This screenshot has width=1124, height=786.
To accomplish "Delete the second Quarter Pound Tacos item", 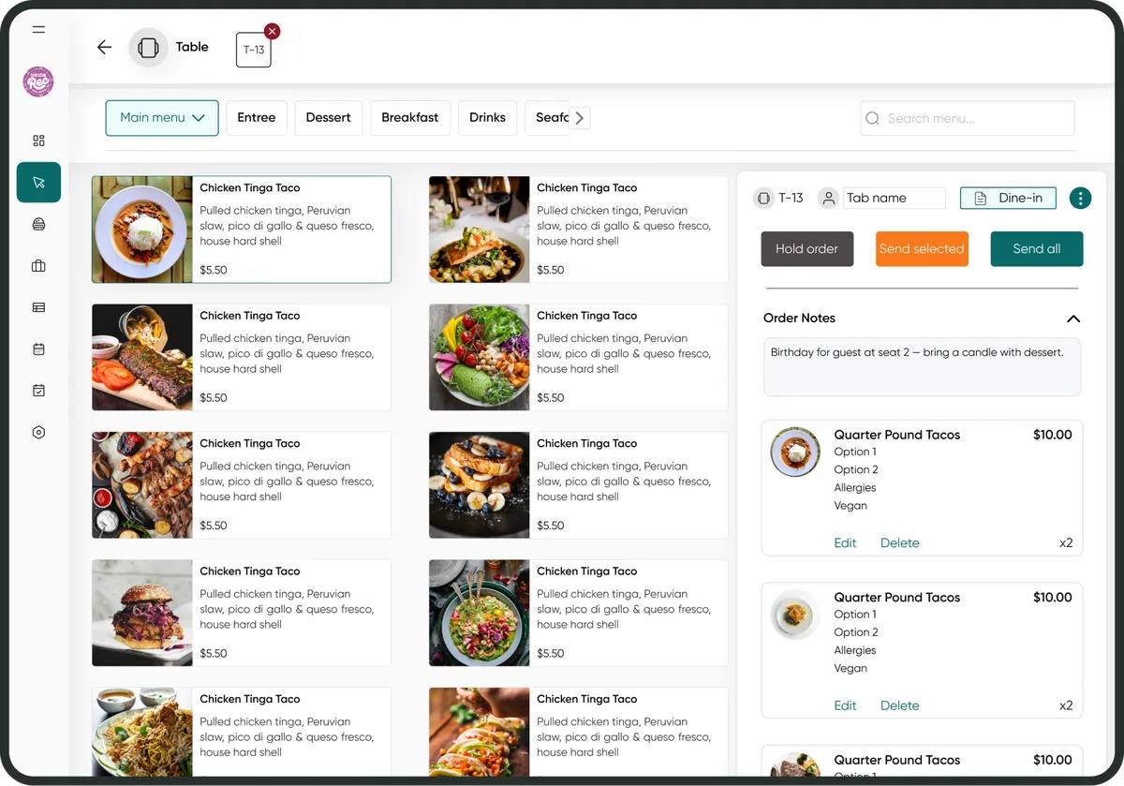I will pyautogui.click(x=900, y=706).
